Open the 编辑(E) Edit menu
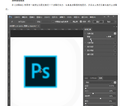 point(25,17)
